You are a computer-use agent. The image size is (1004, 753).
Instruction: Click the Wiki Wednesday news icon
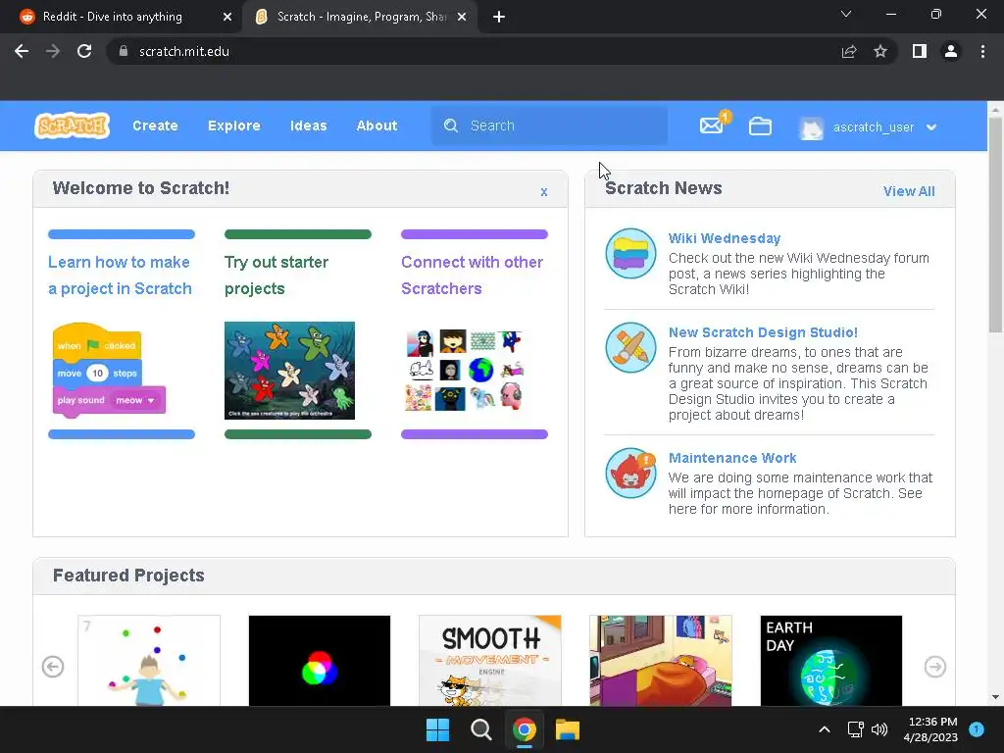click(630, 254)
